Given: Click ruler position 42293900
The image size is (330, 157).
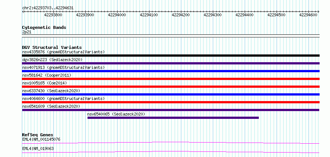Looking at the screenshot, I should (85, 15).
